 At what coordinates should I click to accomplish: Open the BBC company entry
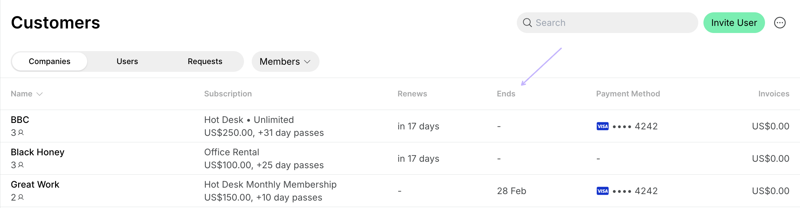pos(20,120)
